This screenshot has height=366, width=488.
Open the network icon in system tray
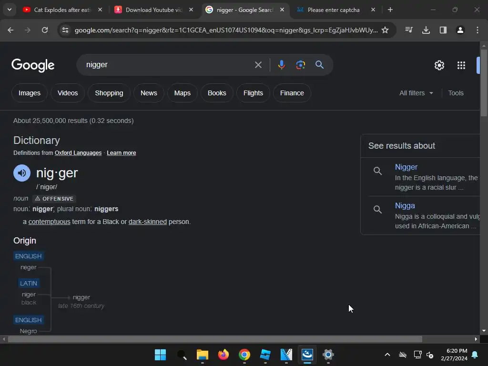tap(417, 355)
